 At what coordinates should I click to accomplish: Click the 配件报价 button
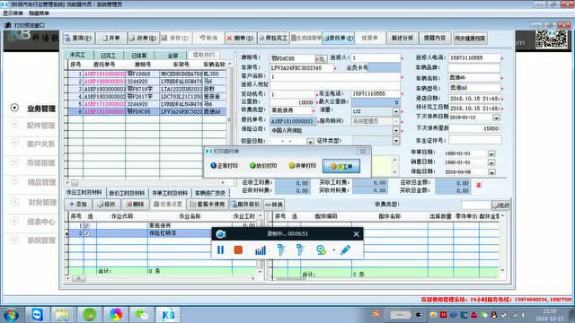coord(245,205)
